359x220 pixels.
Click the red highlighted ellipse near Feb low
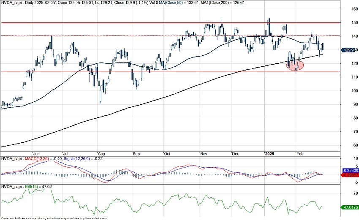tap(295, 65)
